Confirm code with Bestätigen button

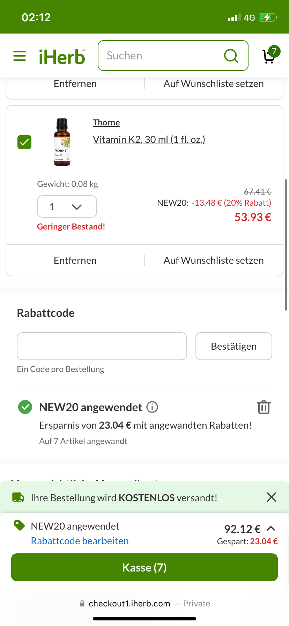[x=234, y=346]
